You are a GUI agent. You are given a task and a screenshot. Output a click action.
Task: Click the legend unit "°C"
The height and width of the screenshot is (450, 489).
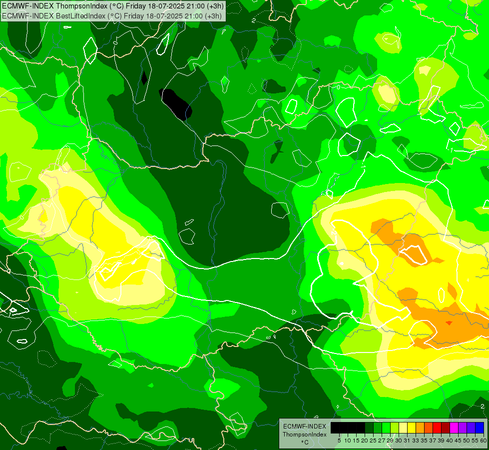pyautogui.click(x=305, y=442)
